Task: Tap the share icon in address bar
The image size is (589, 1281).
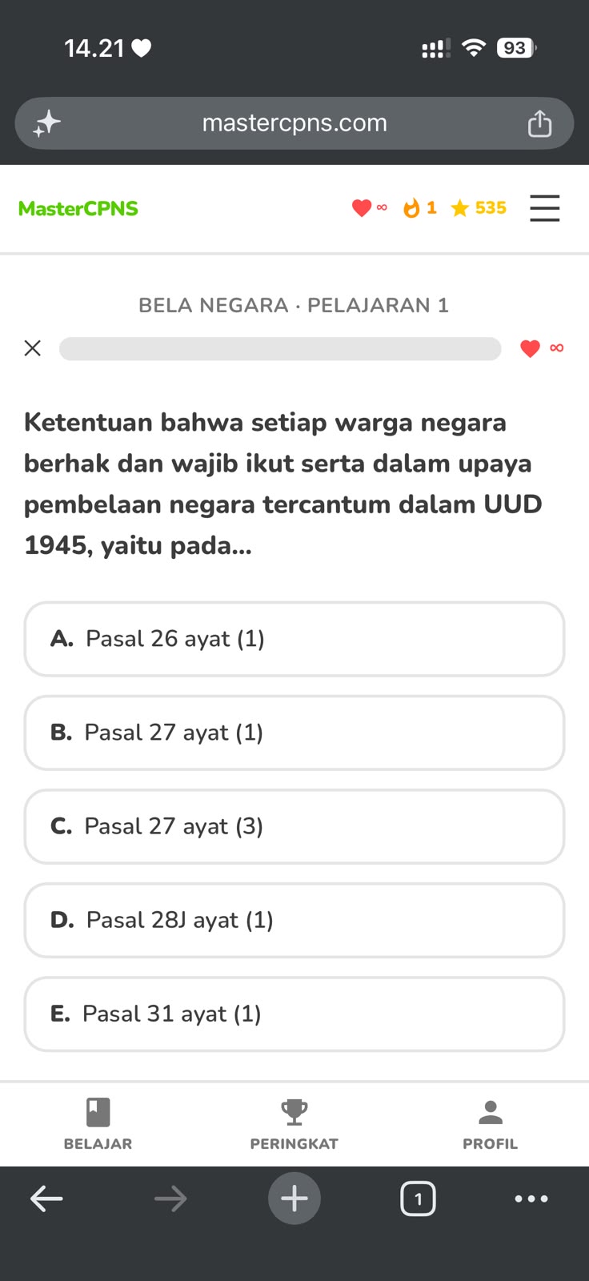Action: 539,123
